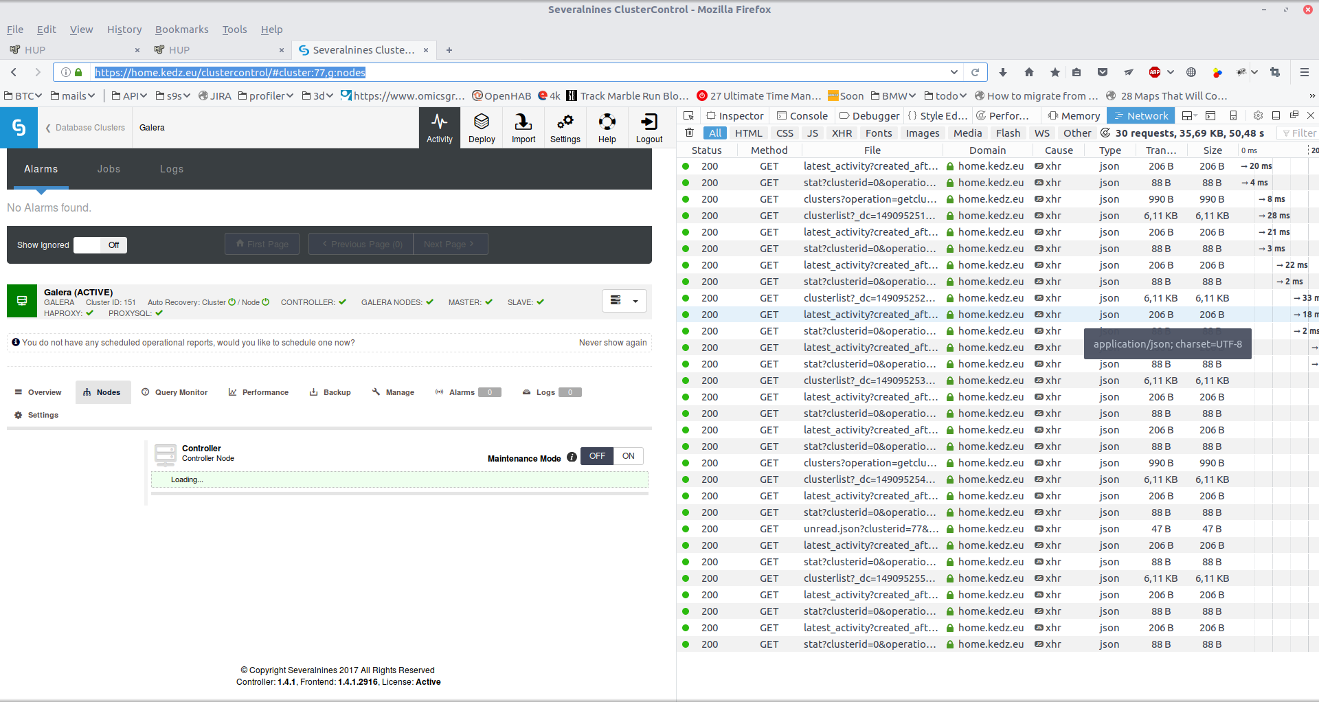The width and height of the screenshot is (1319, 702).
Task: Click Never show again link
Action: click(x=613, y=343)
